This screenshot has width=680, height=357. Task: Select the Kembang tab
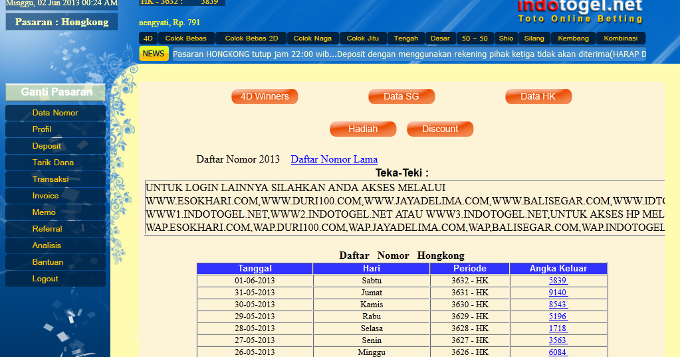[x=574, y=38]
